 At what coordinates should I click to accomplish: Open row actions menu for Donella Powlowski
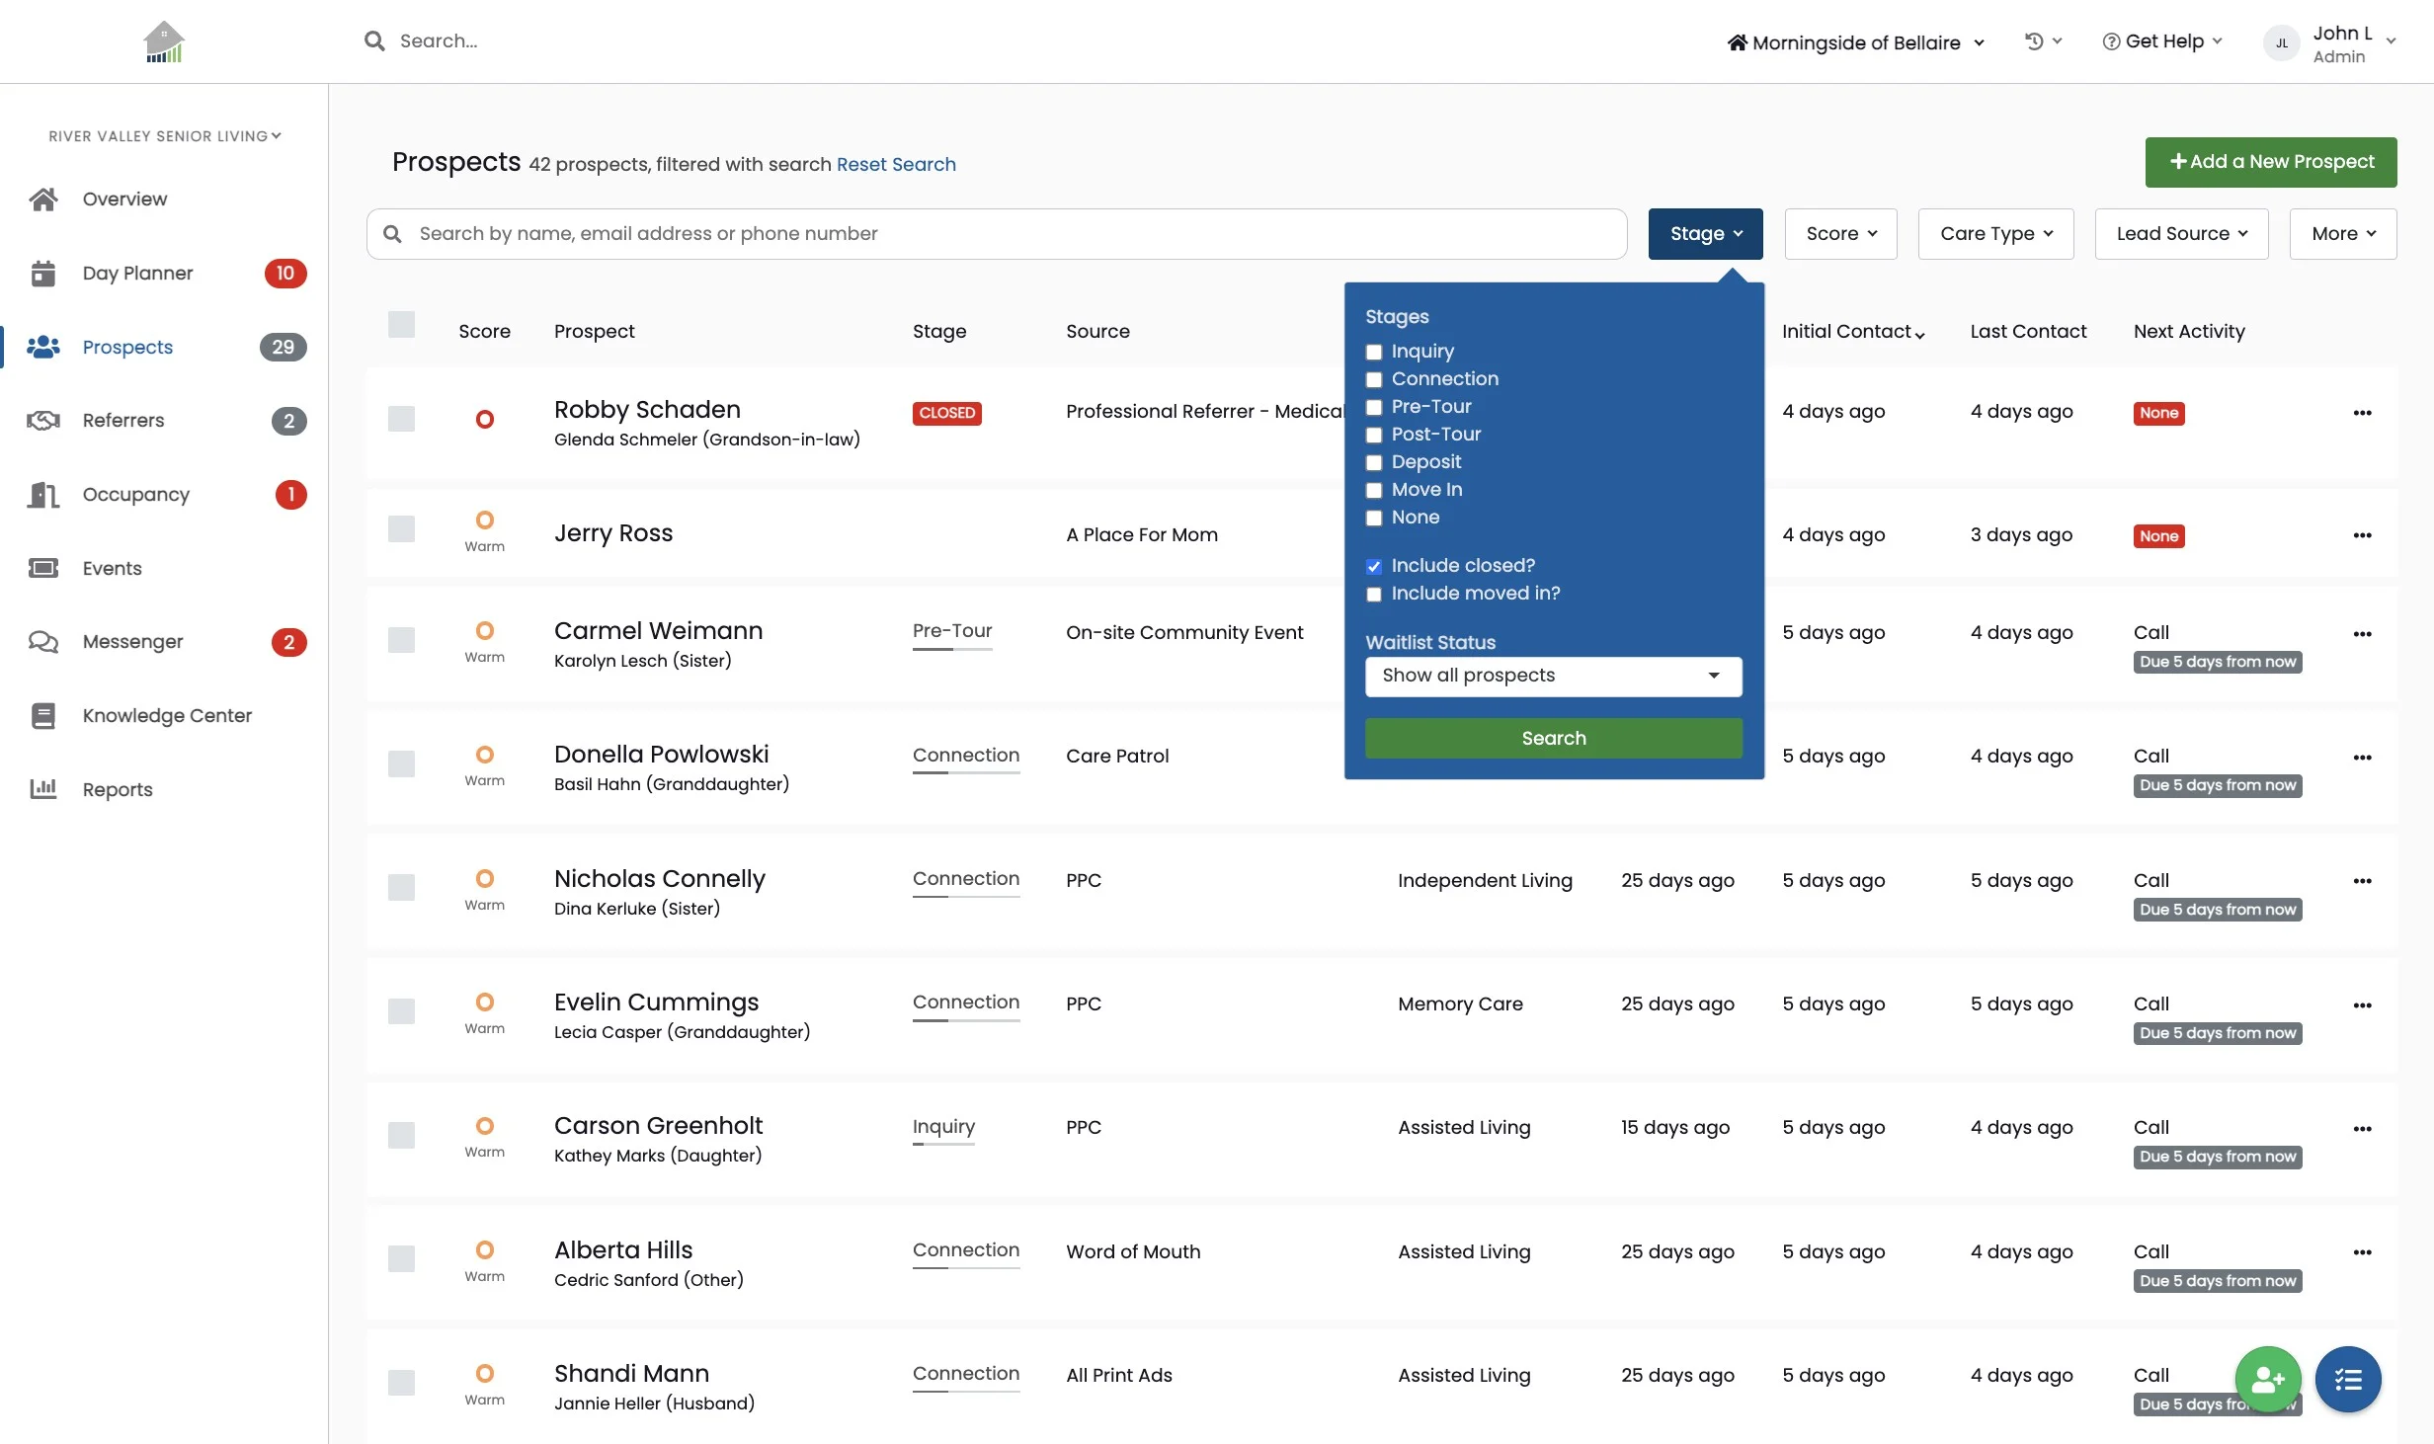pos(2363,758)
